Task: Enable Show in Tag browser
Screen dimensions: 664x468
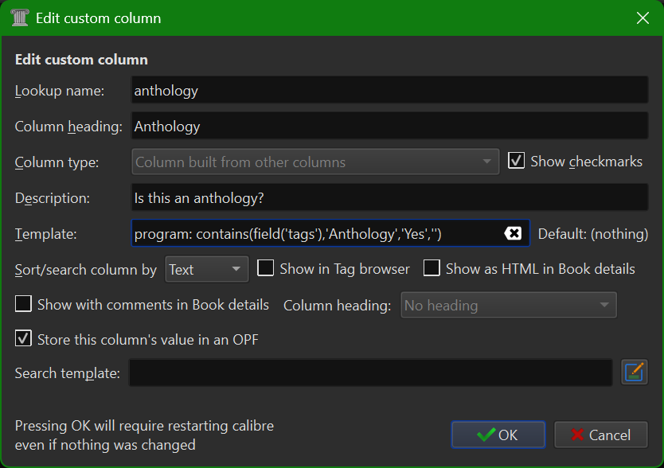Action: (267, 269)
